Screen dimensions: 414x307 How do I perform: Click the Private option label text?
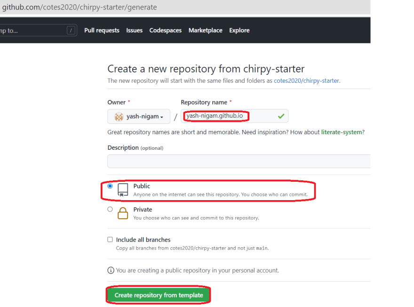(x=143, y=210)
